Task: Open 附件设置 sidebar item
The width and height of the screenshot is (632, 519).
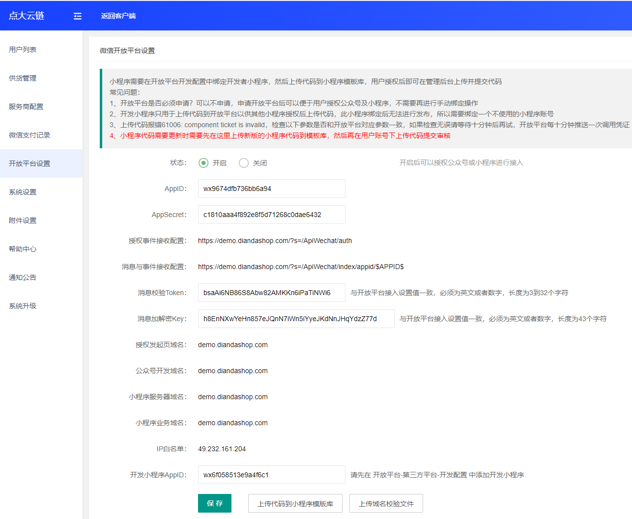Action: (41, 220)
